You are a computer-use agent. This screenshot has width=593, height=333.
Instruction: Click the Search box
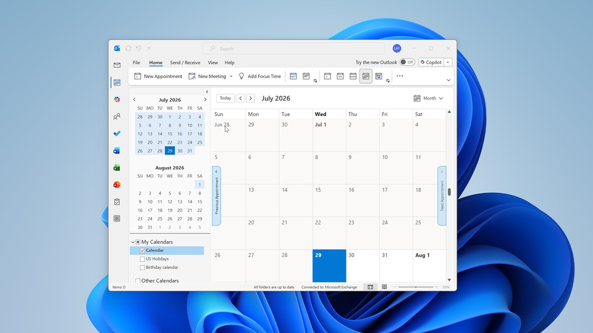[x=293, y=48]
